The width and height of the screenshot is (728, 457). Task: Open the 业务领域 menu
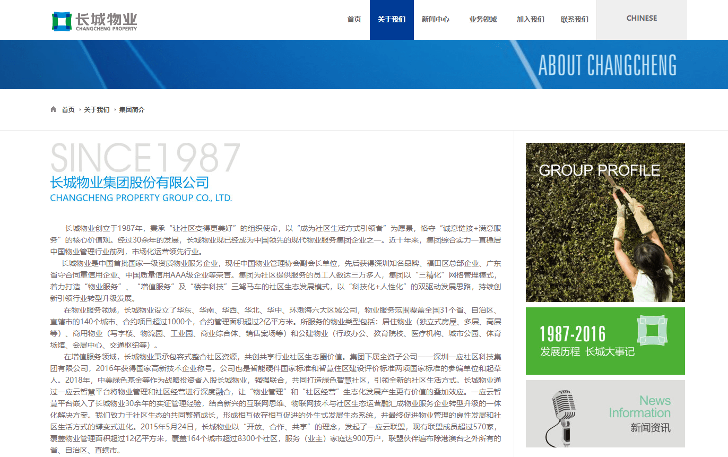482,20
